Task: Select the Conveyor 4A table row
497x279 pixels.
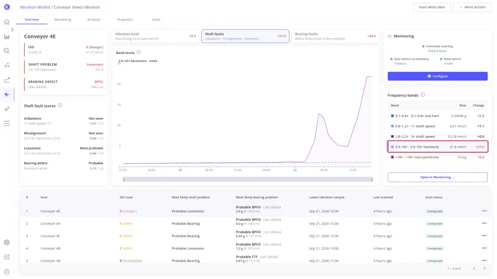Action: (x=256, y=223)
